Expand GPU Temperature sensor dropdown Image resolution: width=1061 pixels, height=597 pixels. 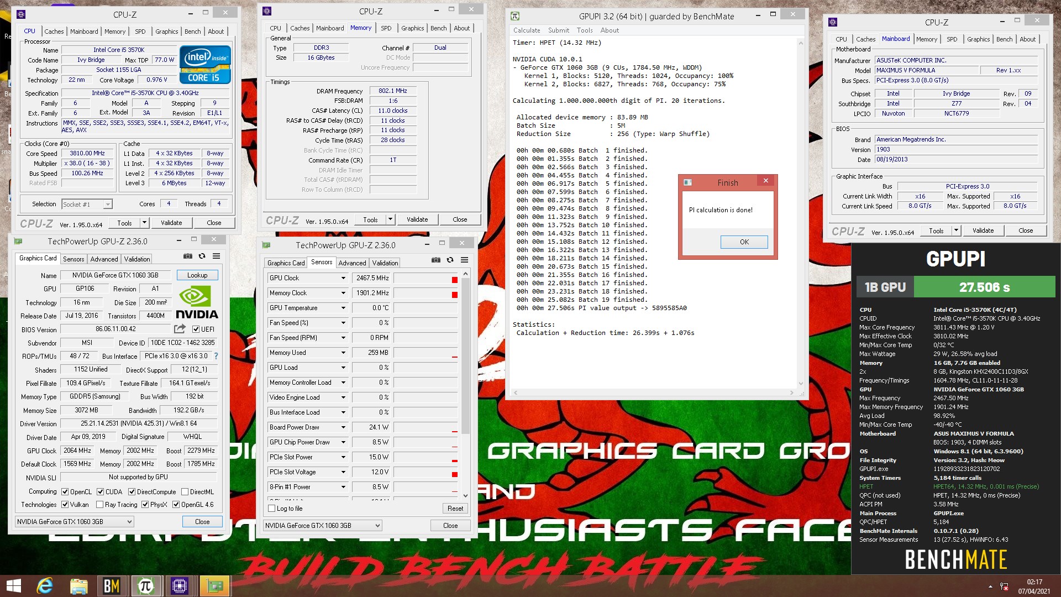343,308
